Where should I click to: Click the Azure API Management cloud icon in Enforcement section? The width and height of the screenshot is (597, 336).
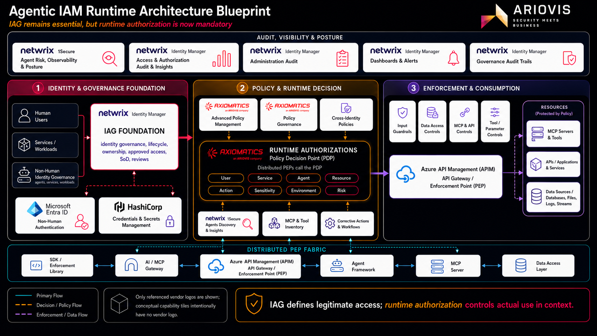[406, 174]
